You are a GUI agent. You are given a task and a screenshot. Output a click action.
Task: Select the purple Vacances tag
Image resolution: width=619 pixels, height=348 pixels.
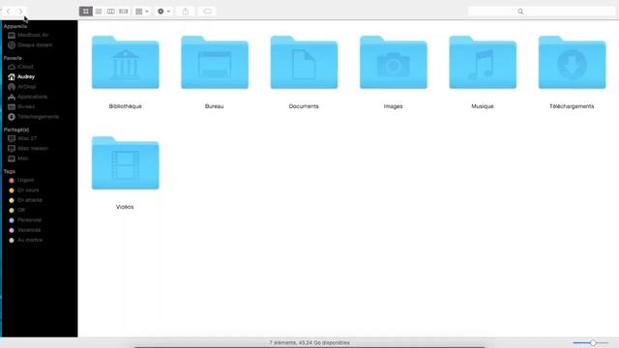click(x=25, y=230)
